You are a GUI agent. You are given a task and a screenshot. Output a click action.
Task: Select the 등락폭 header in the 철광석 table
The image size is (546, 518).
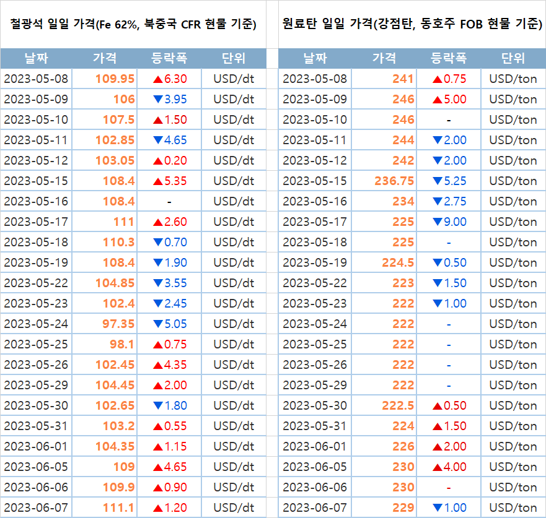click(169, 59)
